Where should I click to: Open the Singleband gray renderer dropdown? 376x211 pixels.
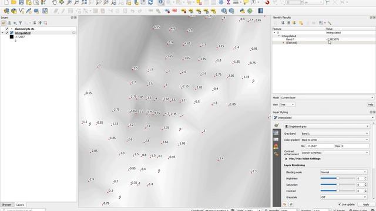[327, 127]
